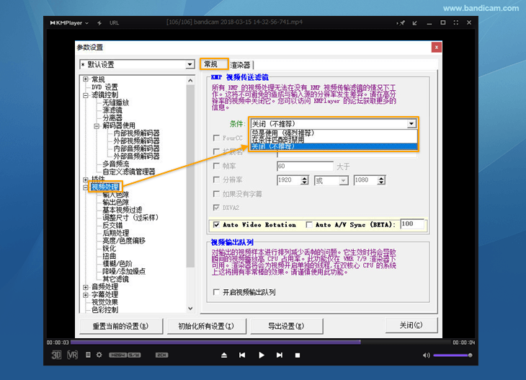Enable the 帧率 checkbox
Screen dimensions: 526x380
pyautogui.click(x=216, y=166)
